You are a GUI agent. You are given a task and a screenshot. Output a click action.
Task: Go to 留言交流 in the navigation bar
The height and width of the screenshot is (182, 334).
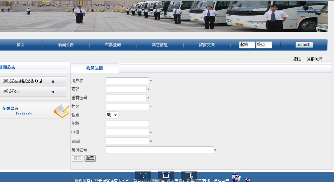(207, 45)
